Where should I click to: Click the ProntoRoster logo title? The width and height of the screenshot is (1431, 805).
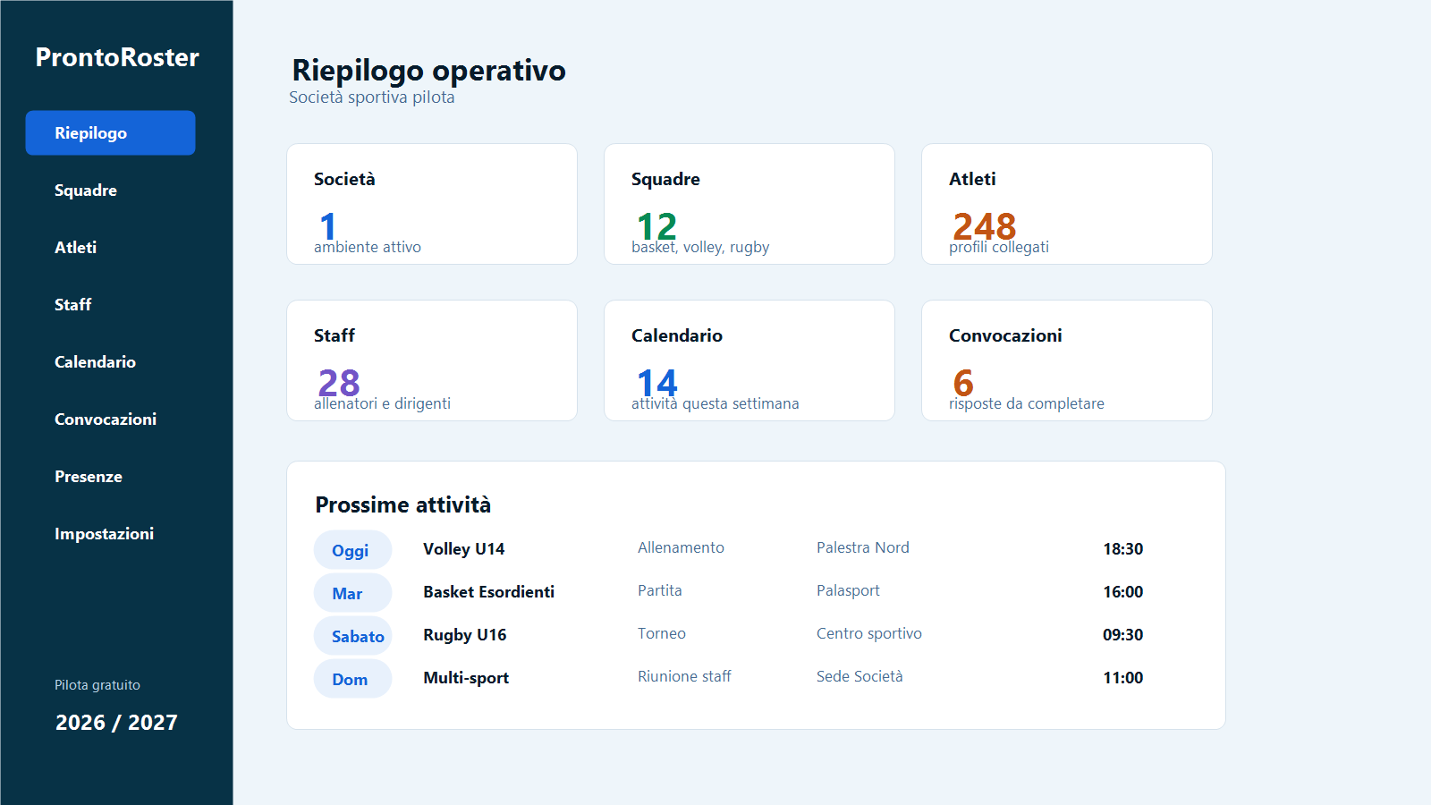[117, 57]
